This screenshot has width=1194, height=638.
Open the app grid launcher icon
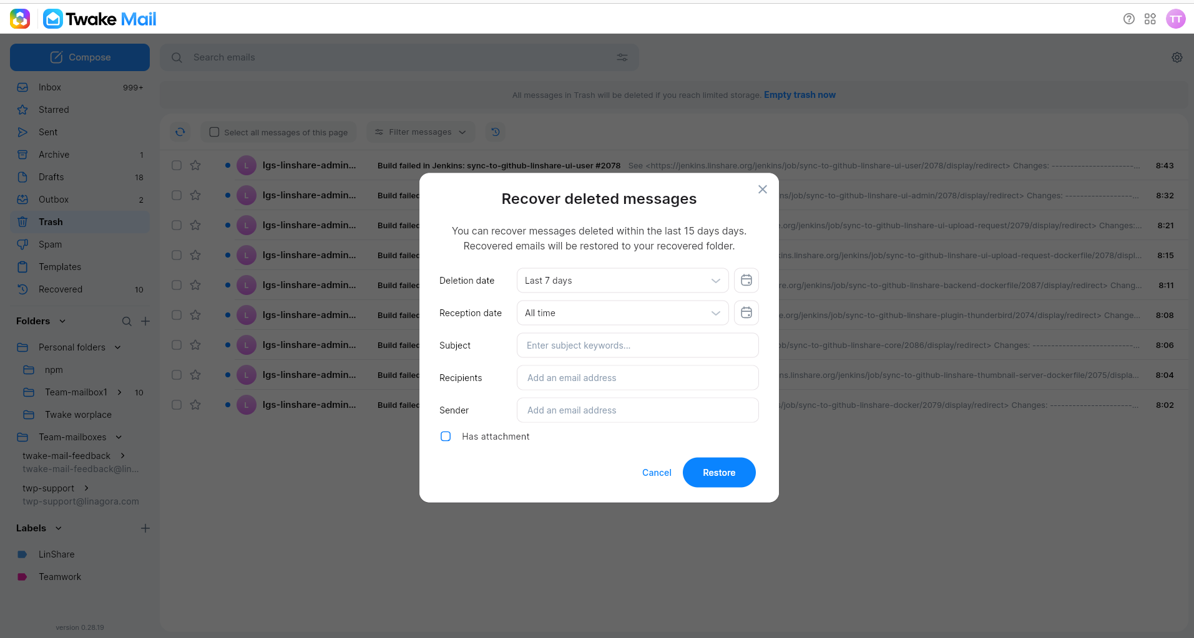click(1150, 19)
